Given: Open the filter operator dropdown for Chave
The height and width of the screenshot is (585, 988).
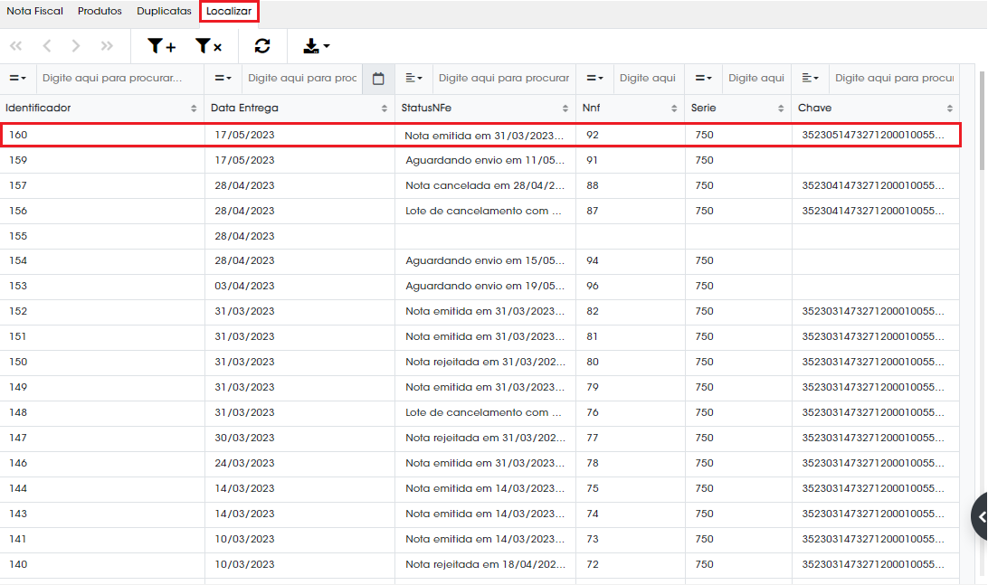Looking at the screenshot, I should click(x=811, y=79).
